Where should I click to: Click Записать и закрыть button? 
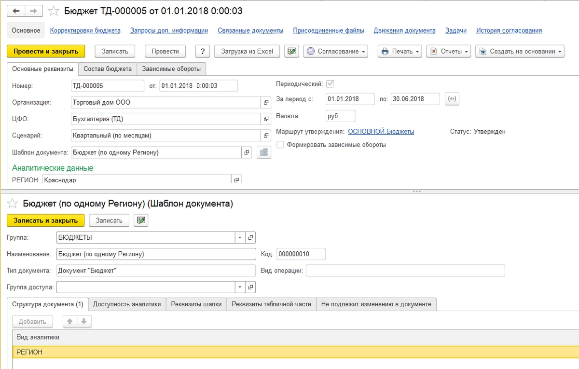point(46,220)
